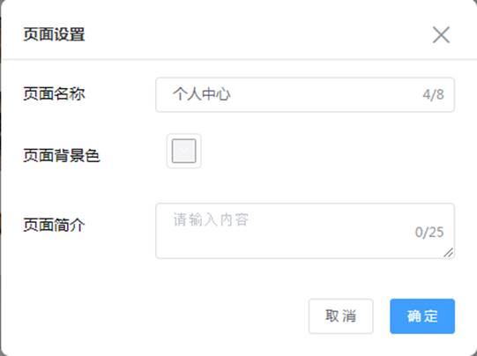477x356 pixels.
Task: Click the 取消 button
Action: click(x=340, y=316)
